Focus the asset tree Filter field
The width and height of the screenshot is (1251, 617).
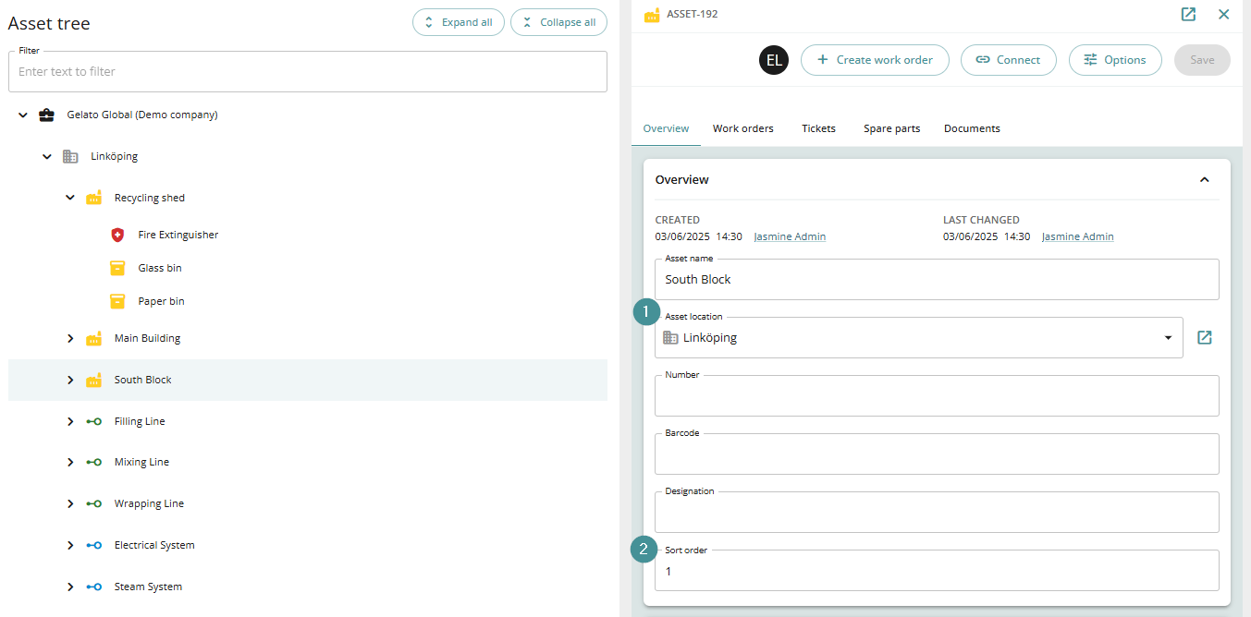coord(308,71)
